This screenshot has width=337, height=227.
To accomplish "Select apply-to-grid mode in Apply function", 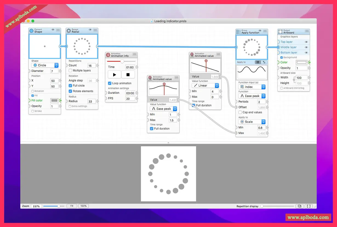I will (258, 62).
